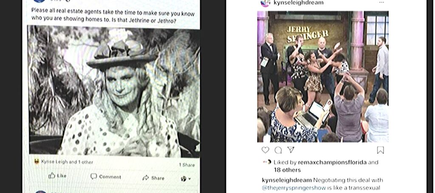Toggle the Instagram bookmark save icon

pyautogui.click(x=380, y=150)
